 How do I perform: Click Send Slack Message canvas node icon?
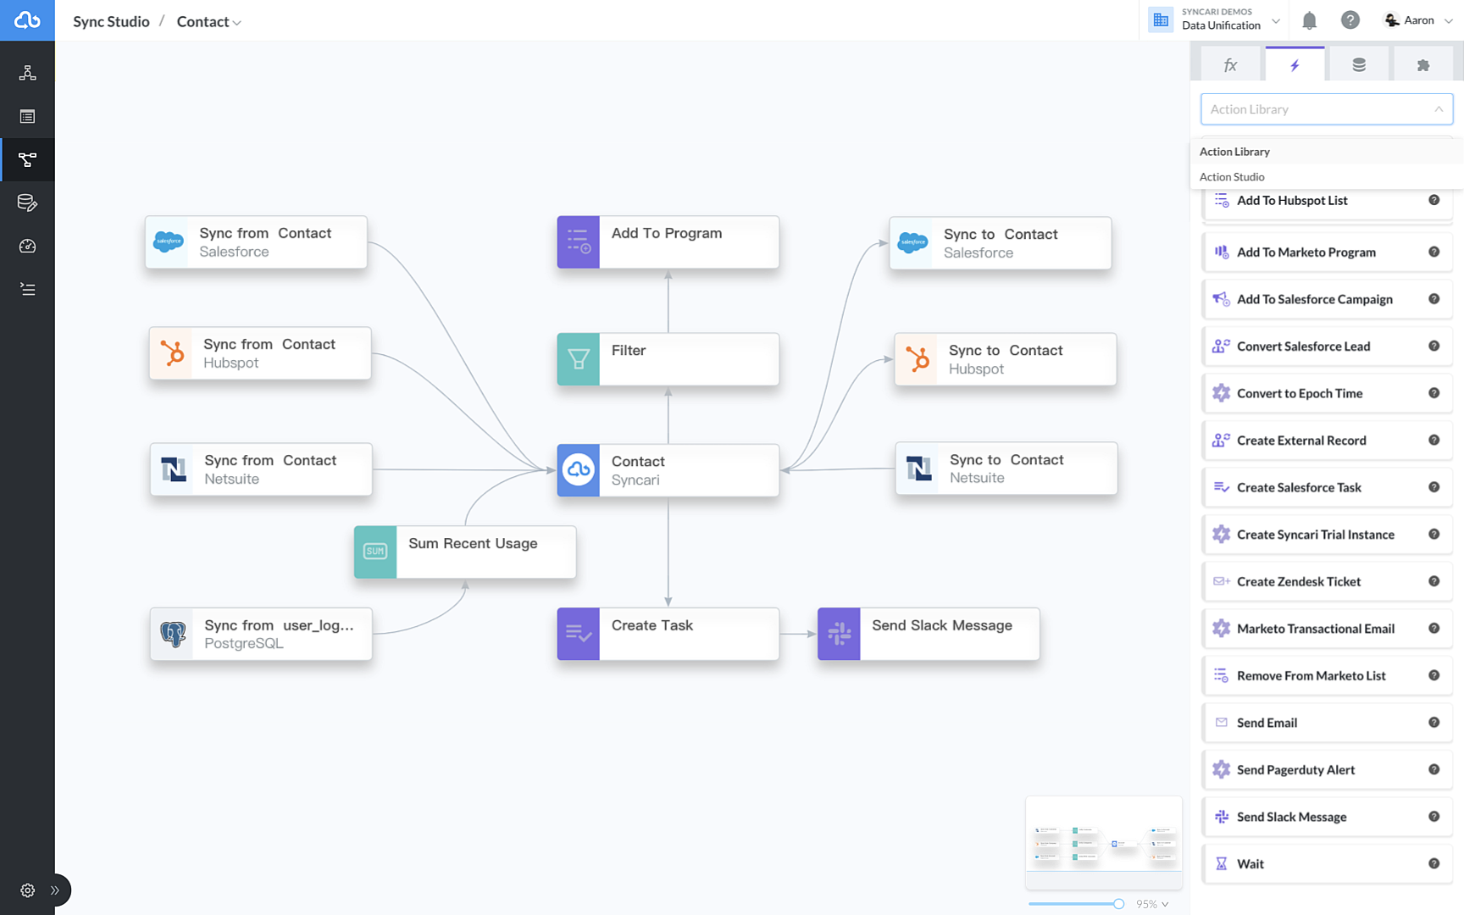click(839, 634)
